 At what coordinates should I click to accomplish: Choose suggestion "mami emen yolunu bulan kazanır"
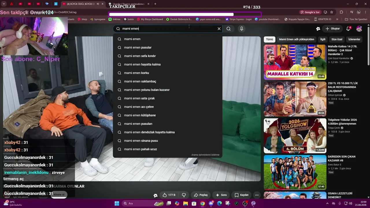point(168,90)
